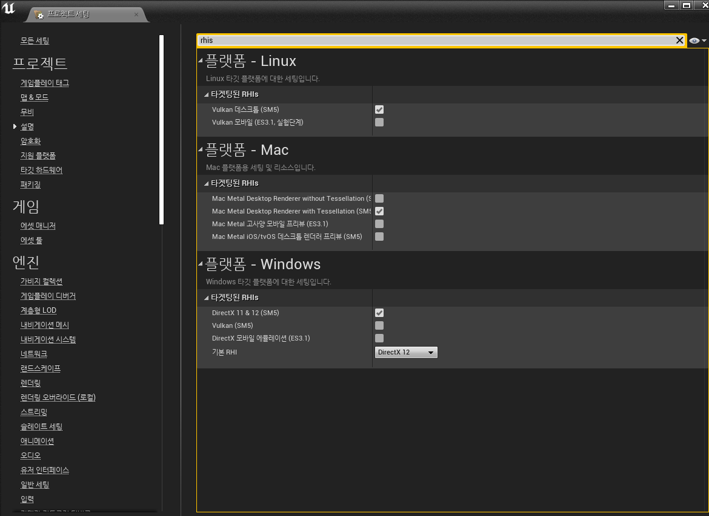The height and width of the screenshot is (516, 709).
Task: Open 모든 세팅 link
Action: click(35, 41)
